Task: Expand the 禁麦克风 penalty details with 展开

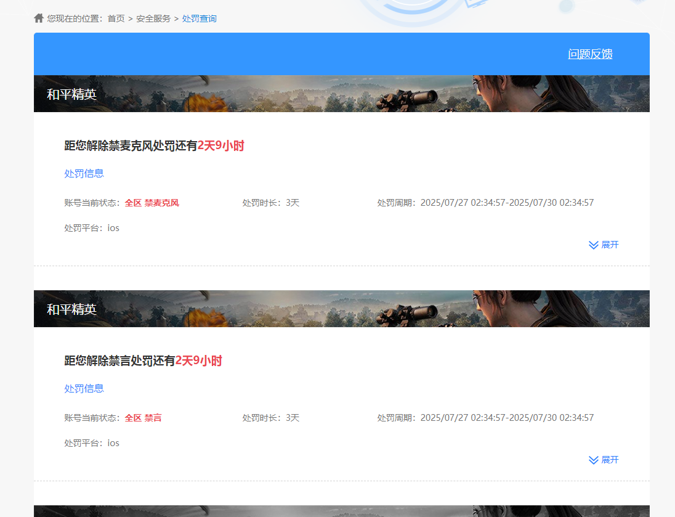Action: point(604,245)
